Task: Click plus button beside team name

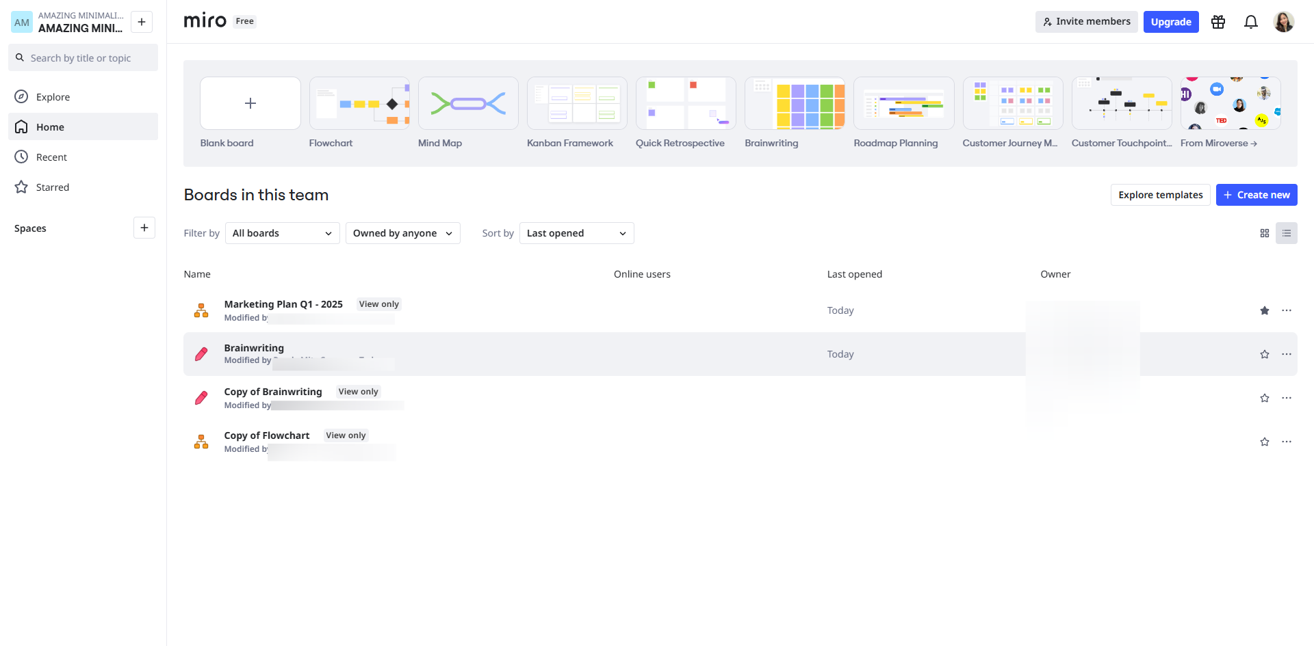Action: (142, 22)
